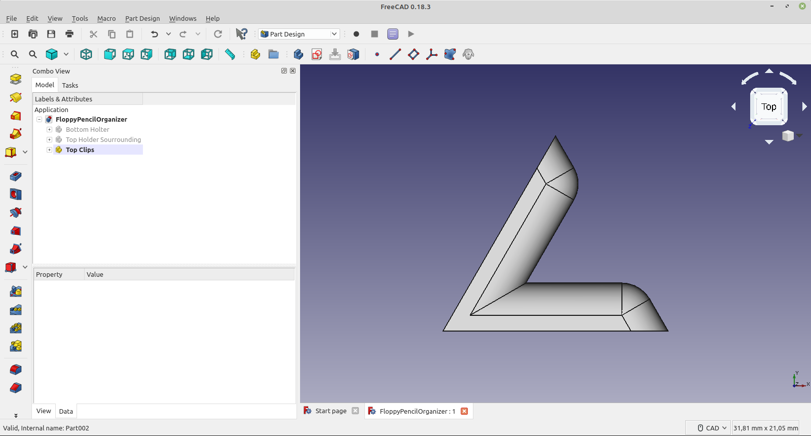811x436 pixels.
Task: Select the top view cube icon
Action: [x=128, y=54]
